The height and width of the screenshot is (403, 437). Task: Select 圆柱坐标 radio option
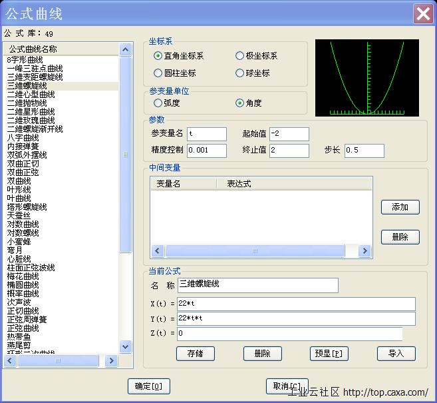pyautogui.click(x=158, y=73)
